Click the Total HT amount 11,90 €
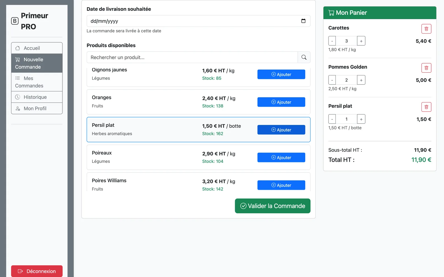The image size is (444, 277). pos(421,160)
